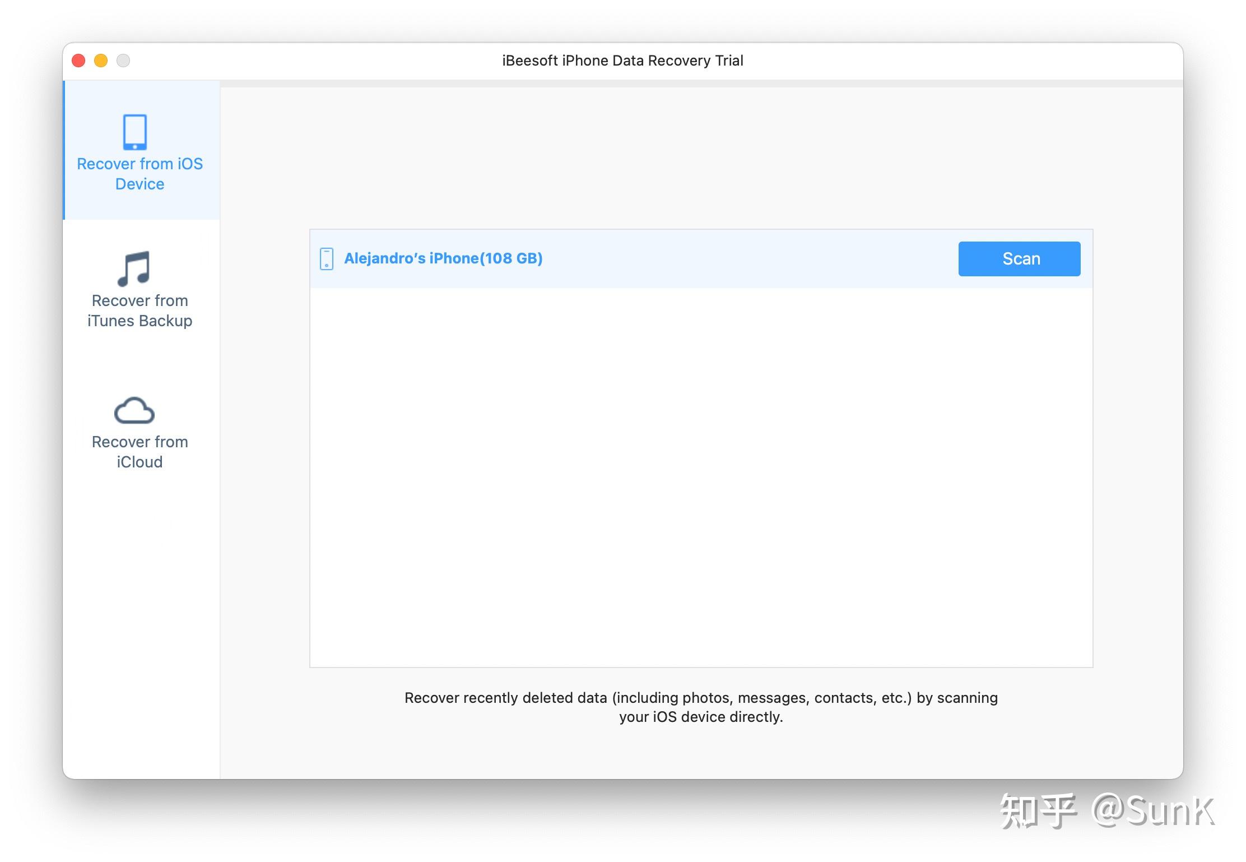
Task: Switch to "Recover from iTunes Backup" label
Action: (140, 310)
